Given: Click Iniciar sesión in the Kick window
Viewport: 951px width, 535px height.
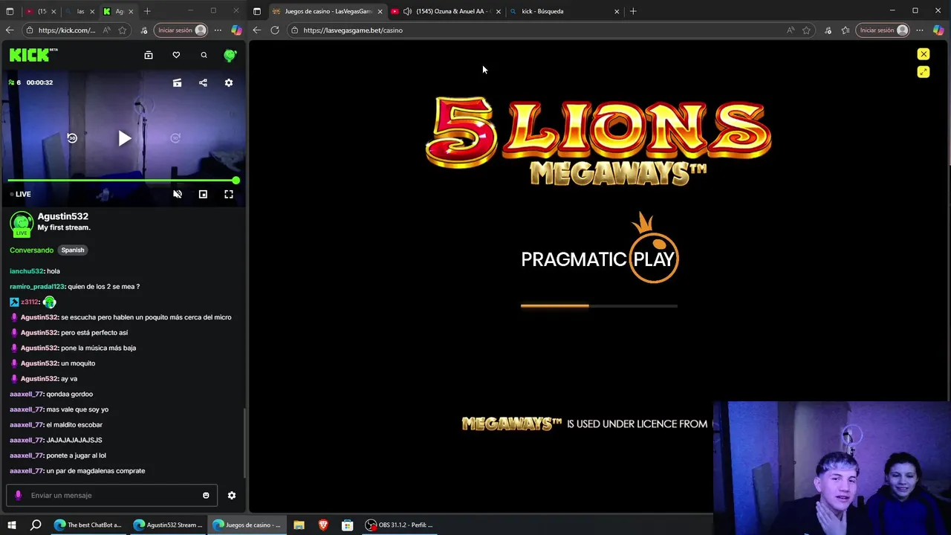Looking at the screenshot, I should [x=181, y=30].
